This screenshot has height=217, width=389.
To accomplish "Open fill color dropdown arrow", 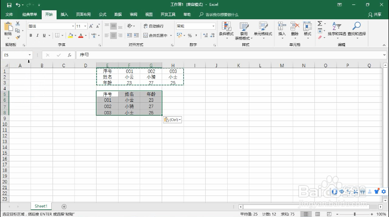I will coord(75,35).
